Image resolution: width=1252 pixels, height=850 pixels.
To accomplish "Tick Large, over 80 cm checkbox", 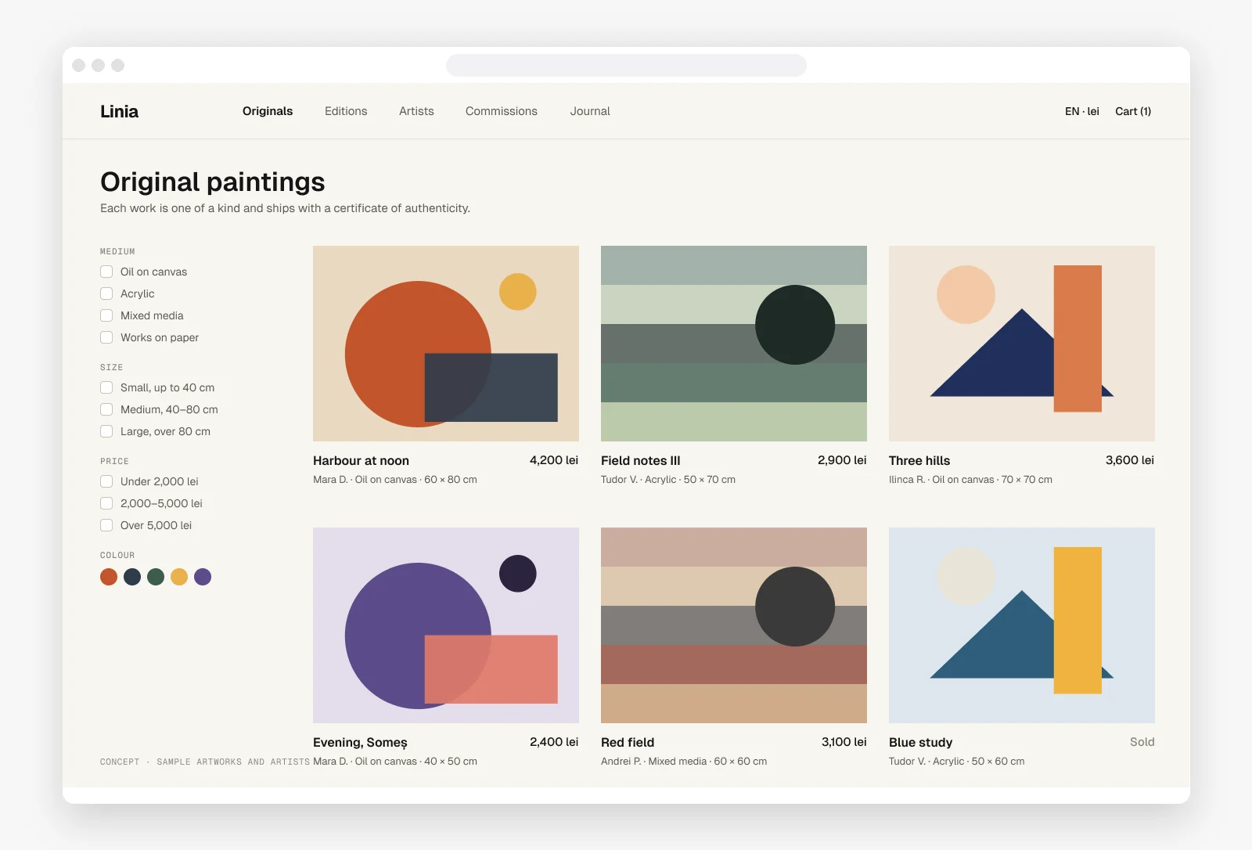I will tap(106, 431).
